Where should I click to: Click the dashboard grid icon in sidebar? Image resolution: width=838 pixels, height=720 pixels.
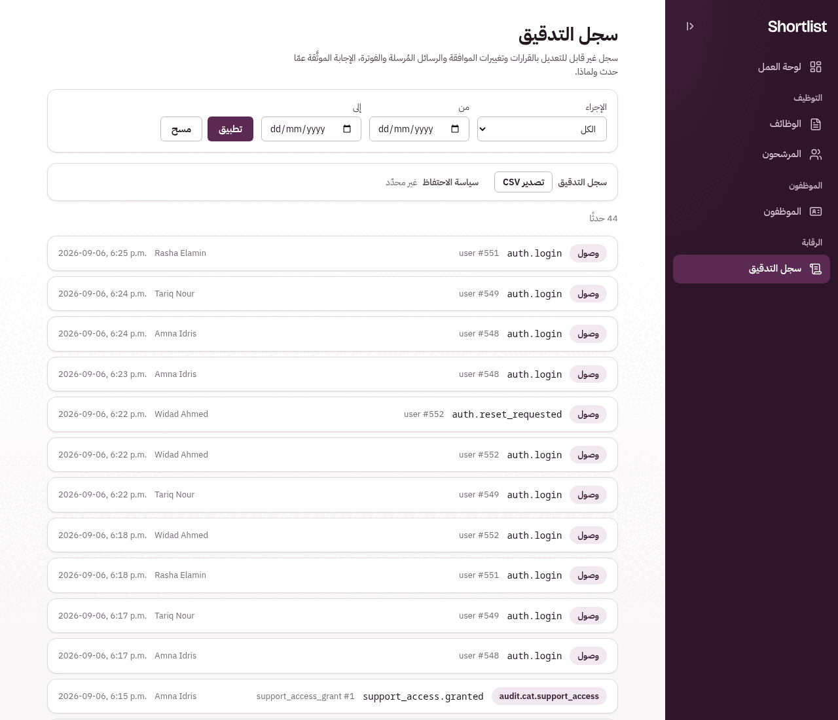(816, 67)
